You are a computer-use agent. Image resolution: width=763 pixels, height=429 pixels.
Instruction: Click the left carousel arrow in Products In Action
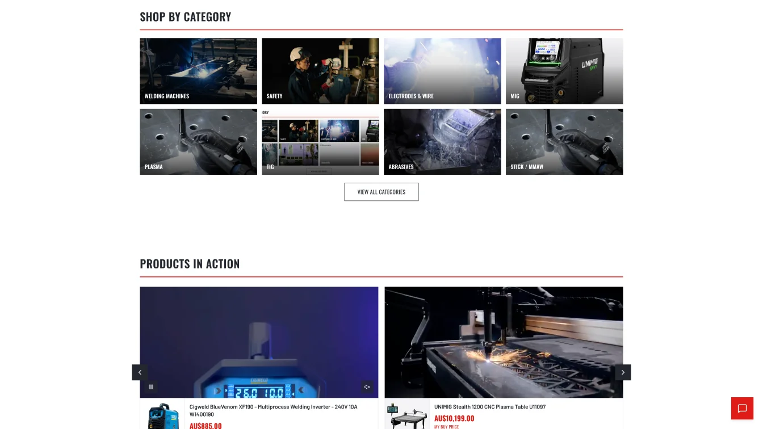[x=140, y=372]
